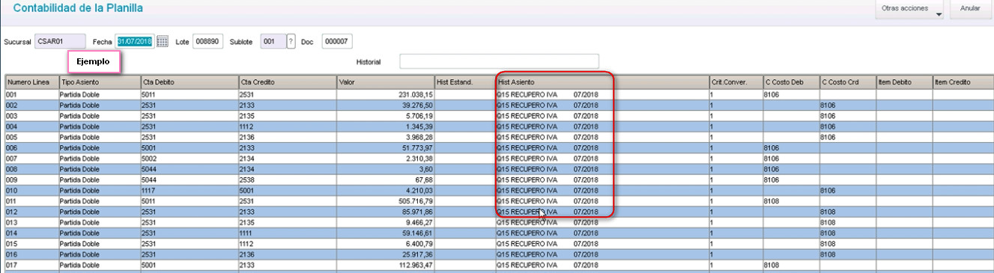Click value cell 2.310,38

pyautogui.click(x=385, y=159)
